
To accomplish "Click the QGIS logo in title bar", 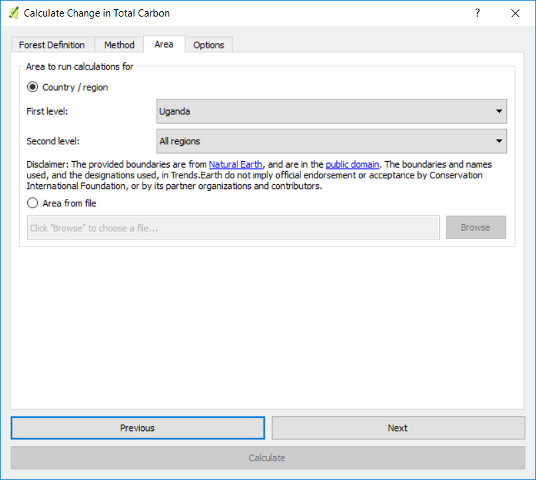I will point(13,13).
